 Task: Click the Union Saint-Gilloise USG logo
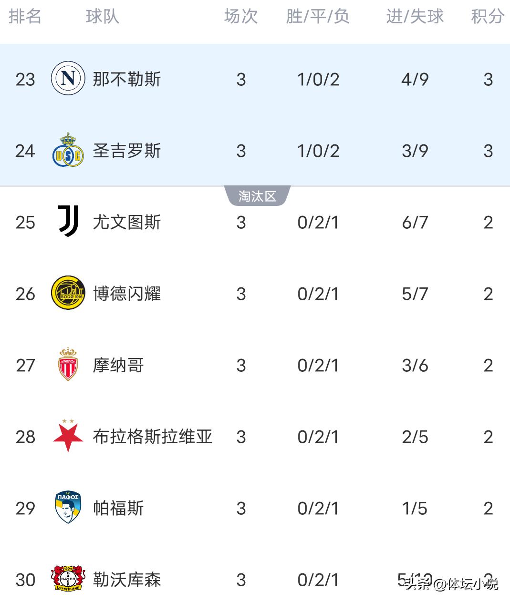click(68, 151)
